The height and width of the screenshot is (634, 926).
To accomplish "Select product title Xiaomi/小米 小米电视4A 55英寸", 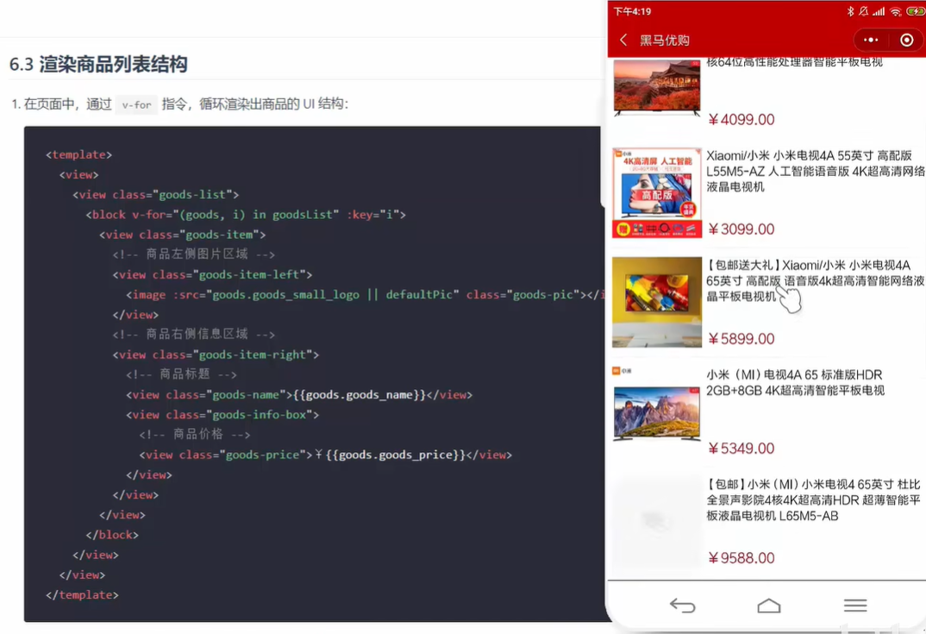I will coord(816,171).
